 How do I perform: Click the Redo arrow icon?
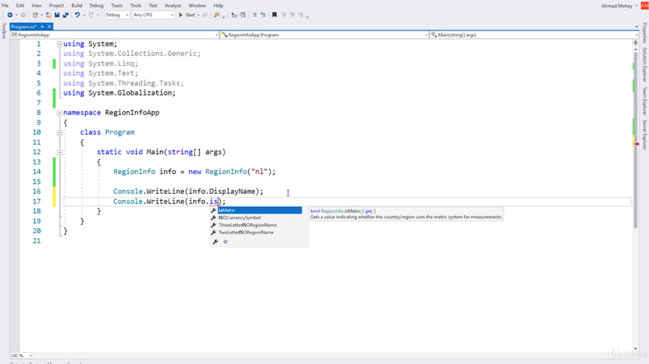coord(91,15)
